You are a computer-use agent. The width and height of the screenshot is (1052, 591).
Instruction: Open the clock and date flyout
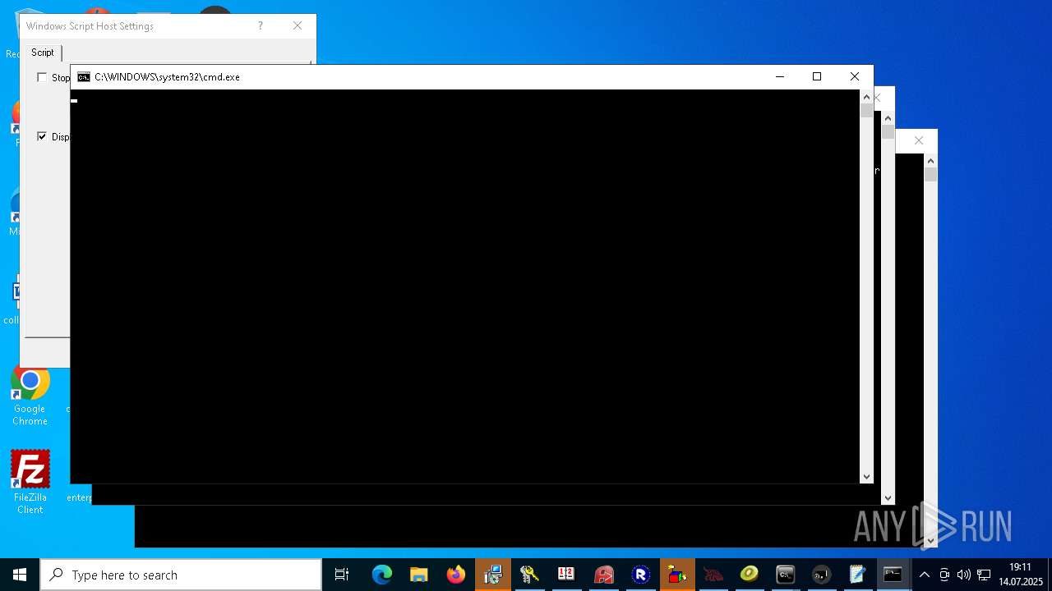pos(1021,575)
